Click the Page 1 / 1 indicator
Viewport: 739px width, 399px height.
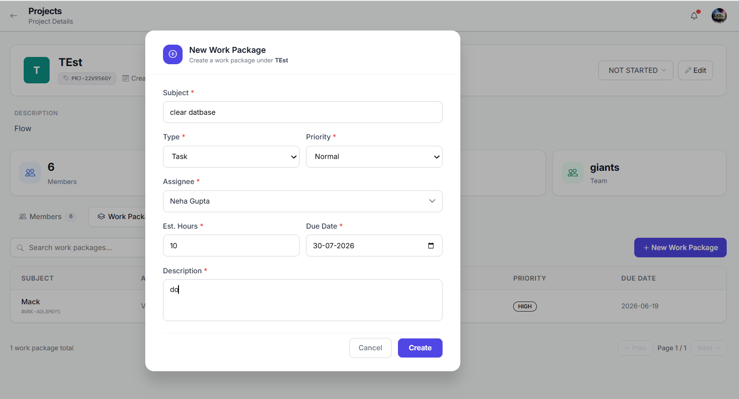tap(672, 348)
